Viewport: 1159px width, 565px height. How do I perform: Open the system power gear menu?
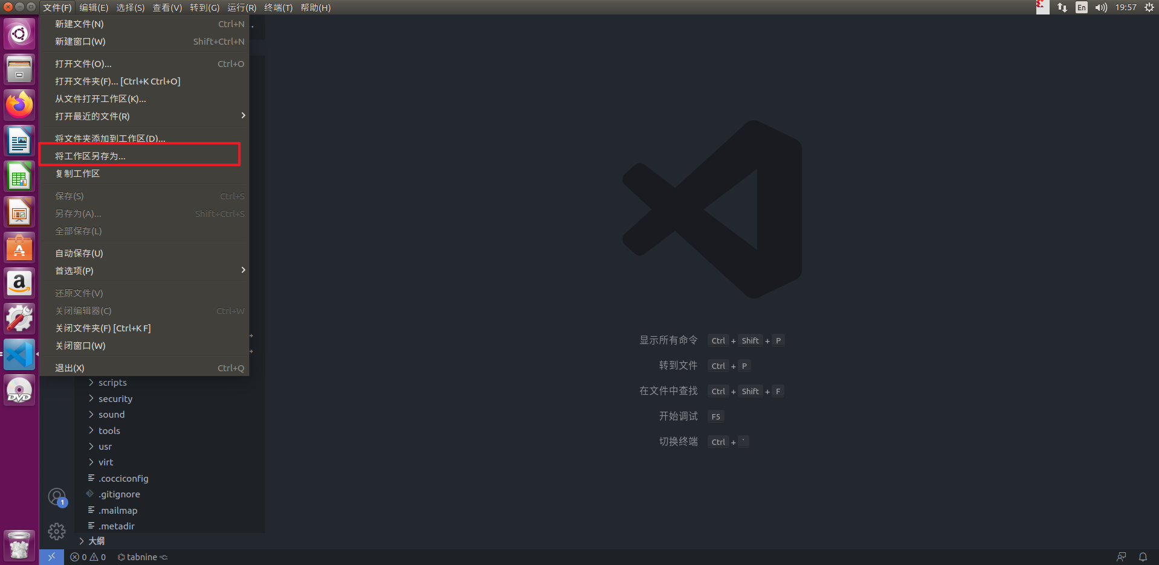pyautogui.click(x=1149, y=7)
